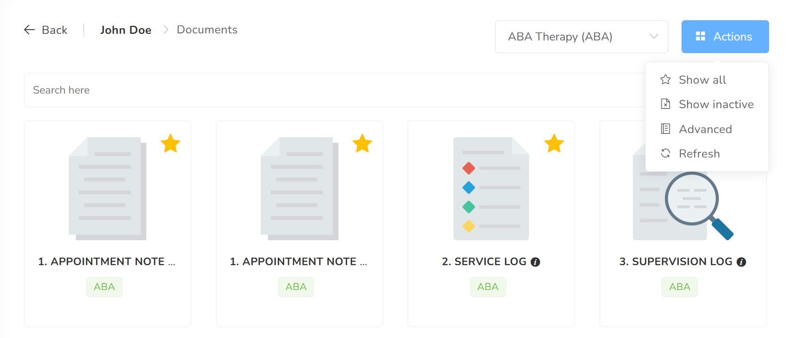
Task: Choose Show inactive menu option
Action: pyautogui.click(x=716, y=104)
